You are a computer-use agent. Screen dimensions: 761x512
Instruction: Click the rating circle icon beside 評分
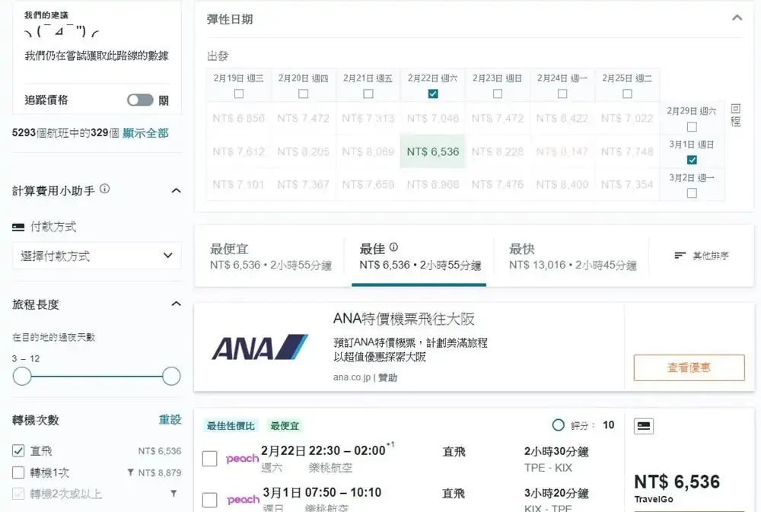558,425
